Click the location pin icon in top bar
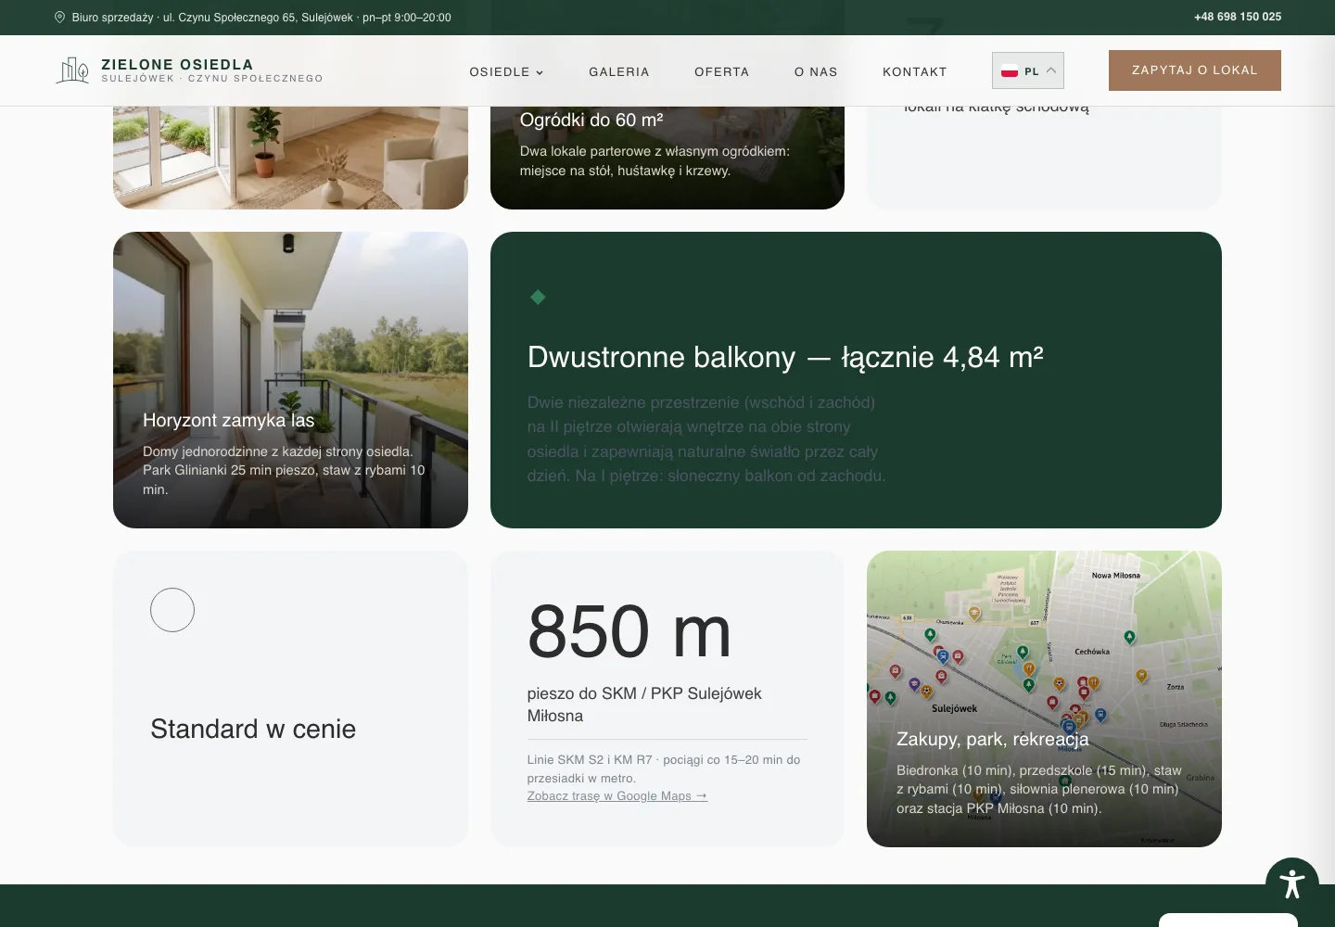This screenshot has width=1335, height=927. click(59, 17)
